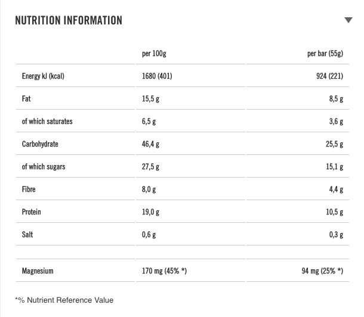Collapse the Nutrition Information section arrow
The width and height of the screenshot is (364, 317).
(348, 20)
